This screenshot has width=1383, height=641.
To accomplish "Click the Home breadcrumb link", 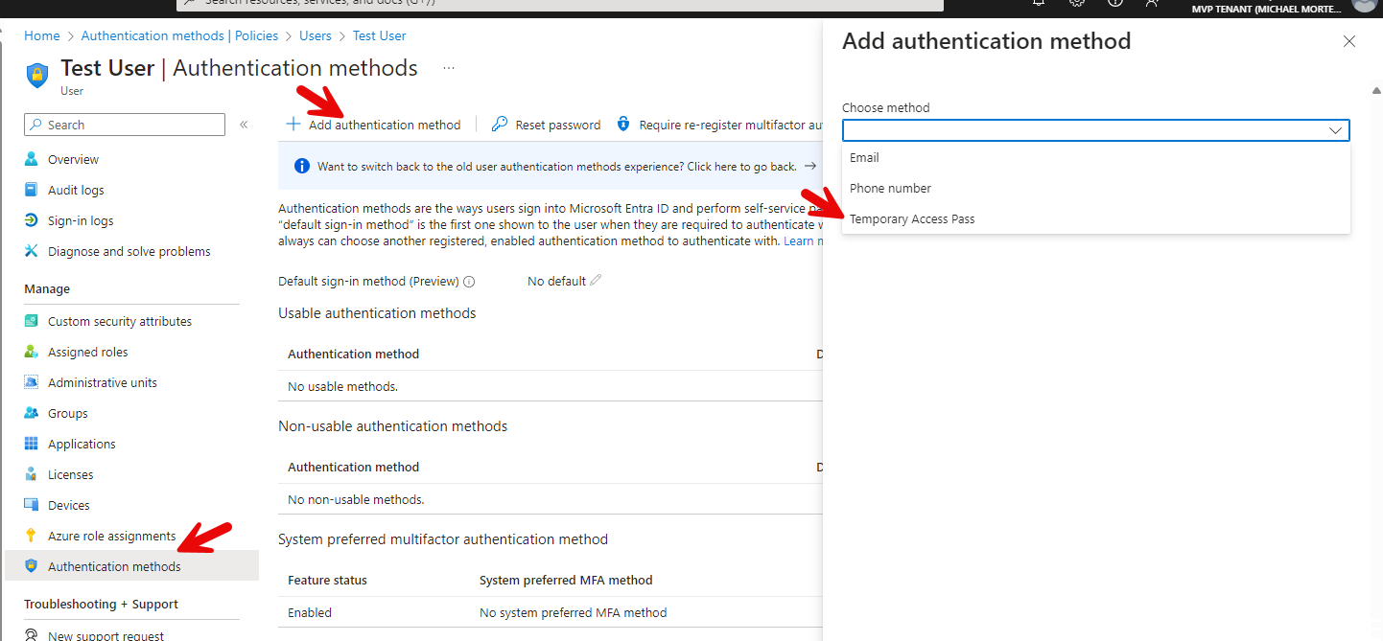I will click(42, 35).
